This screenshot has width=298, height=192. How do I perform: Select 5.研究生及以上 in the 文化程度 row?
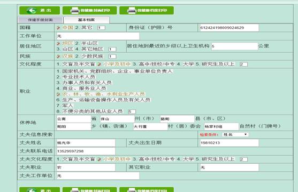click(215, 64)
